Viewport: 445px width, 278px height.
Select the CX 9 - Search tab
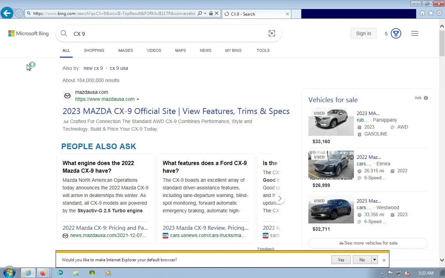click(256, 14)
